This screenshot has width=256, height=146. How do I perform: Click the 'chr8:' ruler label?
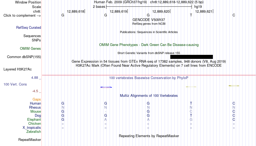37,11
